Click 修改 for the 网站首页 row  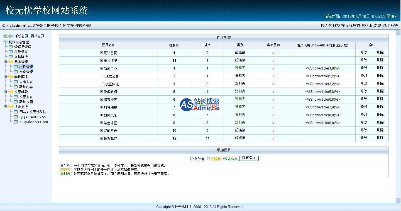[364, 52]
